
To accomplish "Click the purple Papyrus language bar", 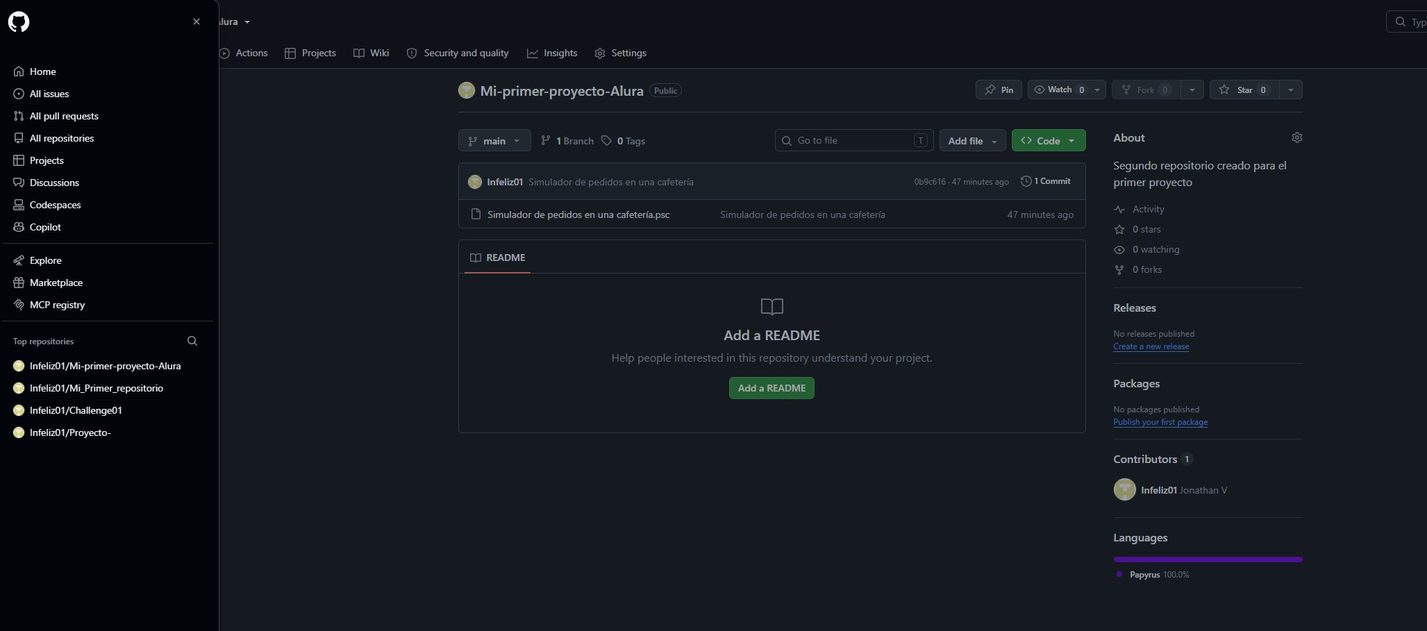I will [1208, 560].
